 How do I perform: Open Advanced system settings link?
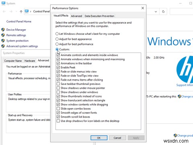coord(22,46)
